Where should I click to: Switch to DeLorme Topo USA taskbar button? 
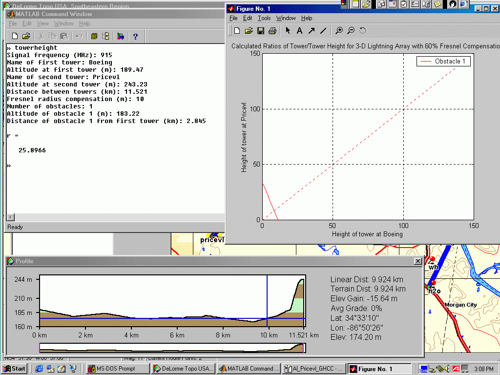(x=184, y=369)
